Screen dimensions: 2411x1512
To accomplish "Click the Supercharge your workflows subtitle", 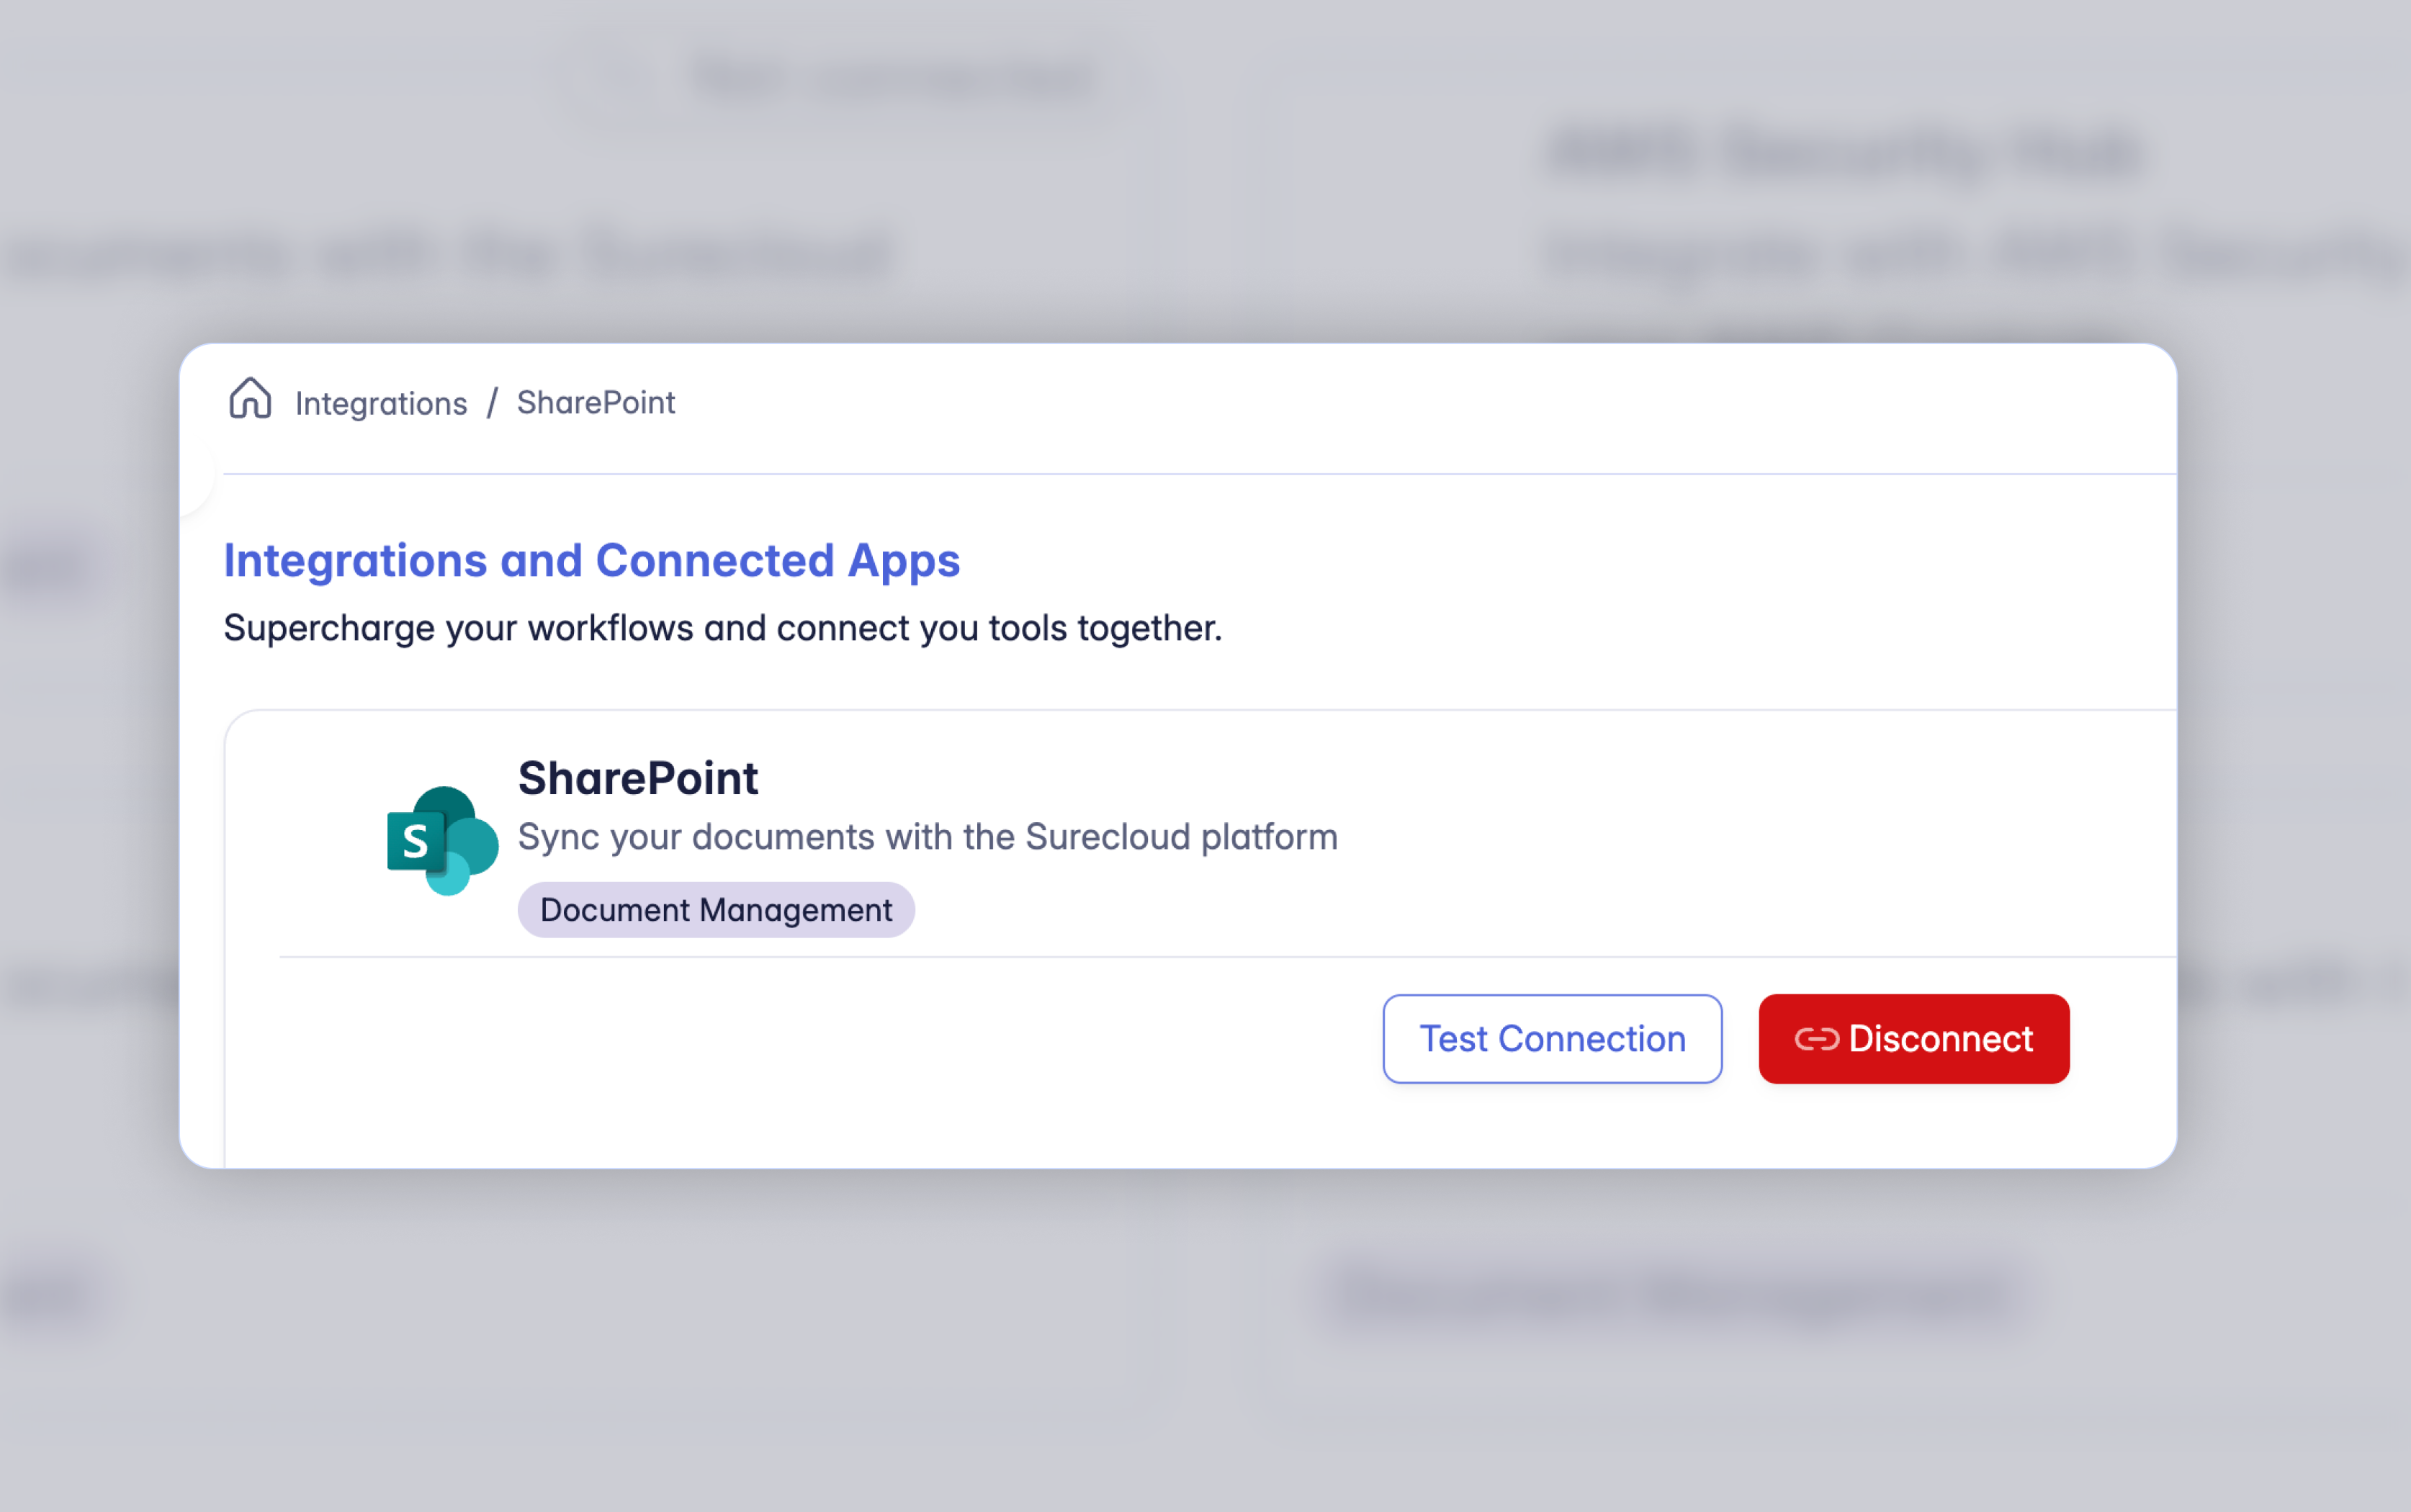I will (722, 628).
